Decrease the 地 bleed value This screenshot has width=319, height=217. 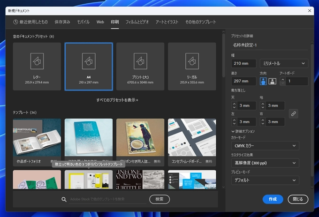click(263, 107)
